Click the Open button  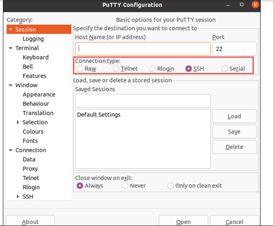pos(183,221)
